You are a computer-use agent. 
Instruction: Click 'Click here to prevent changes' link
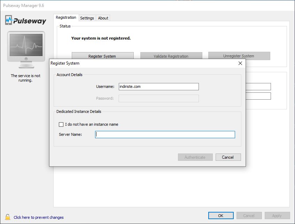pyautogui.click(x=39, y=217)
